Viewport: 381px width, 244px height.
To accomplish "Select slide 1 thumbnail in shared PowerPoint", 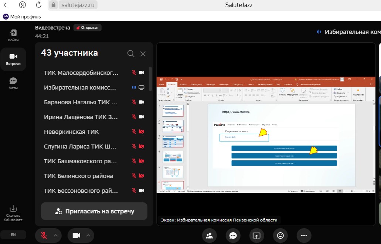I will coord(173,111).
